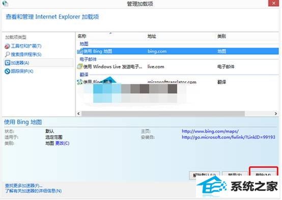Image resolution: width=282 pixels, height=200 pixels.
Task: Click the Toolbars and Extensions icon
Action: [7, 46]
